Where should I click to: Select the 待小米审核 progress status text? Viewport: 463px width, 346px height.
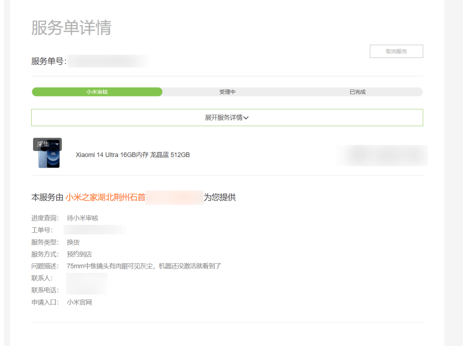(82, 218)
